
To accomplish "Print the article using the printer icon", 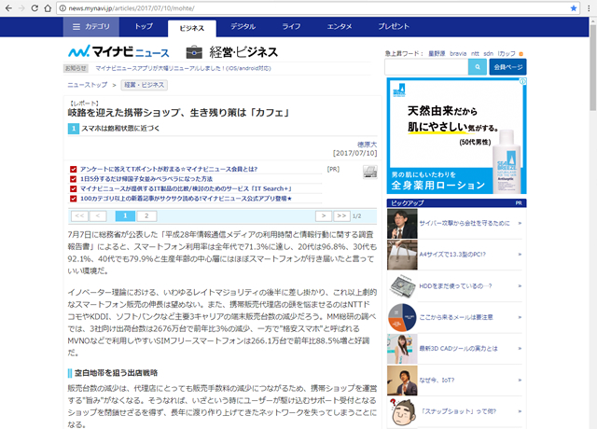I will [368, 172].
